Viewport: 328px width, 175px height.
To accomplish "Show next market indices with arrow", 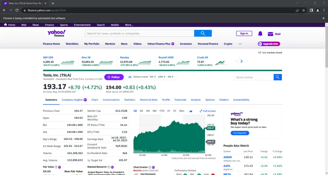I will [242, 61].
